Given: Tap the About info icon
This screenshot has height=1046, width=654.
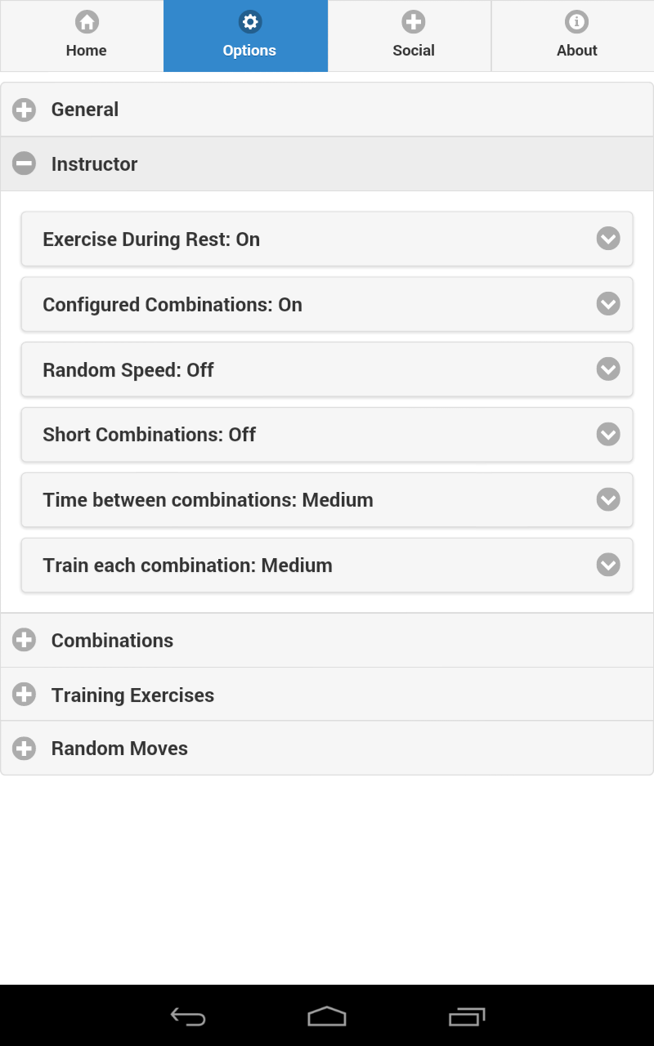Looking at the screenshot, I should click(x=577, y=22).
